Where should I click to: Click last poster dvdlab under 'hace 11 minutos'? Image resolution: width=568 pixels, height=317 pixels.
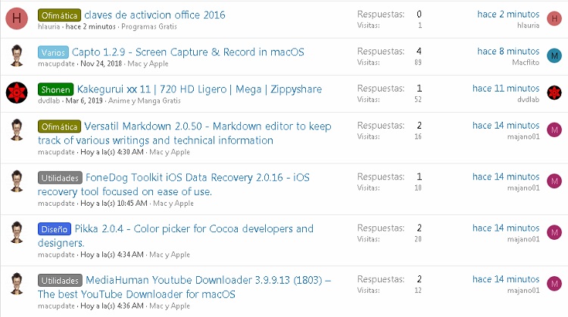(x=528, y=100)
